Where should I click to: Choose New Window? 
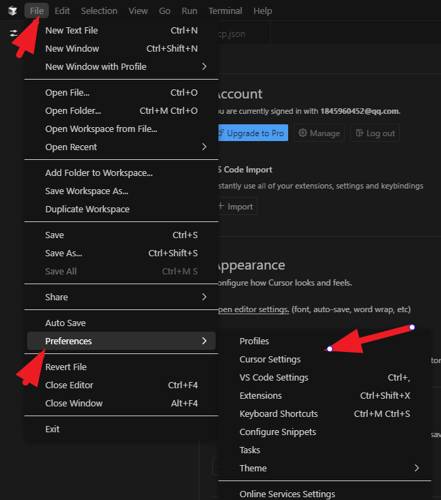(x=121, y=48)
